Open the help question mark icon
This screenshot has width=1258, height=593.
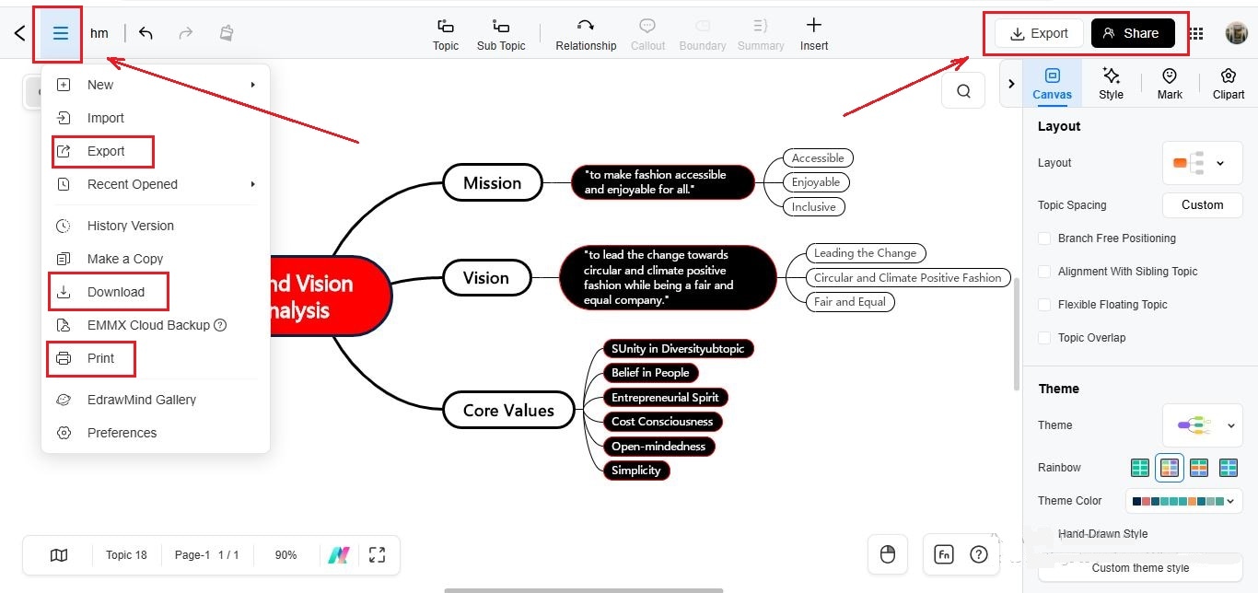click(979, 554)
